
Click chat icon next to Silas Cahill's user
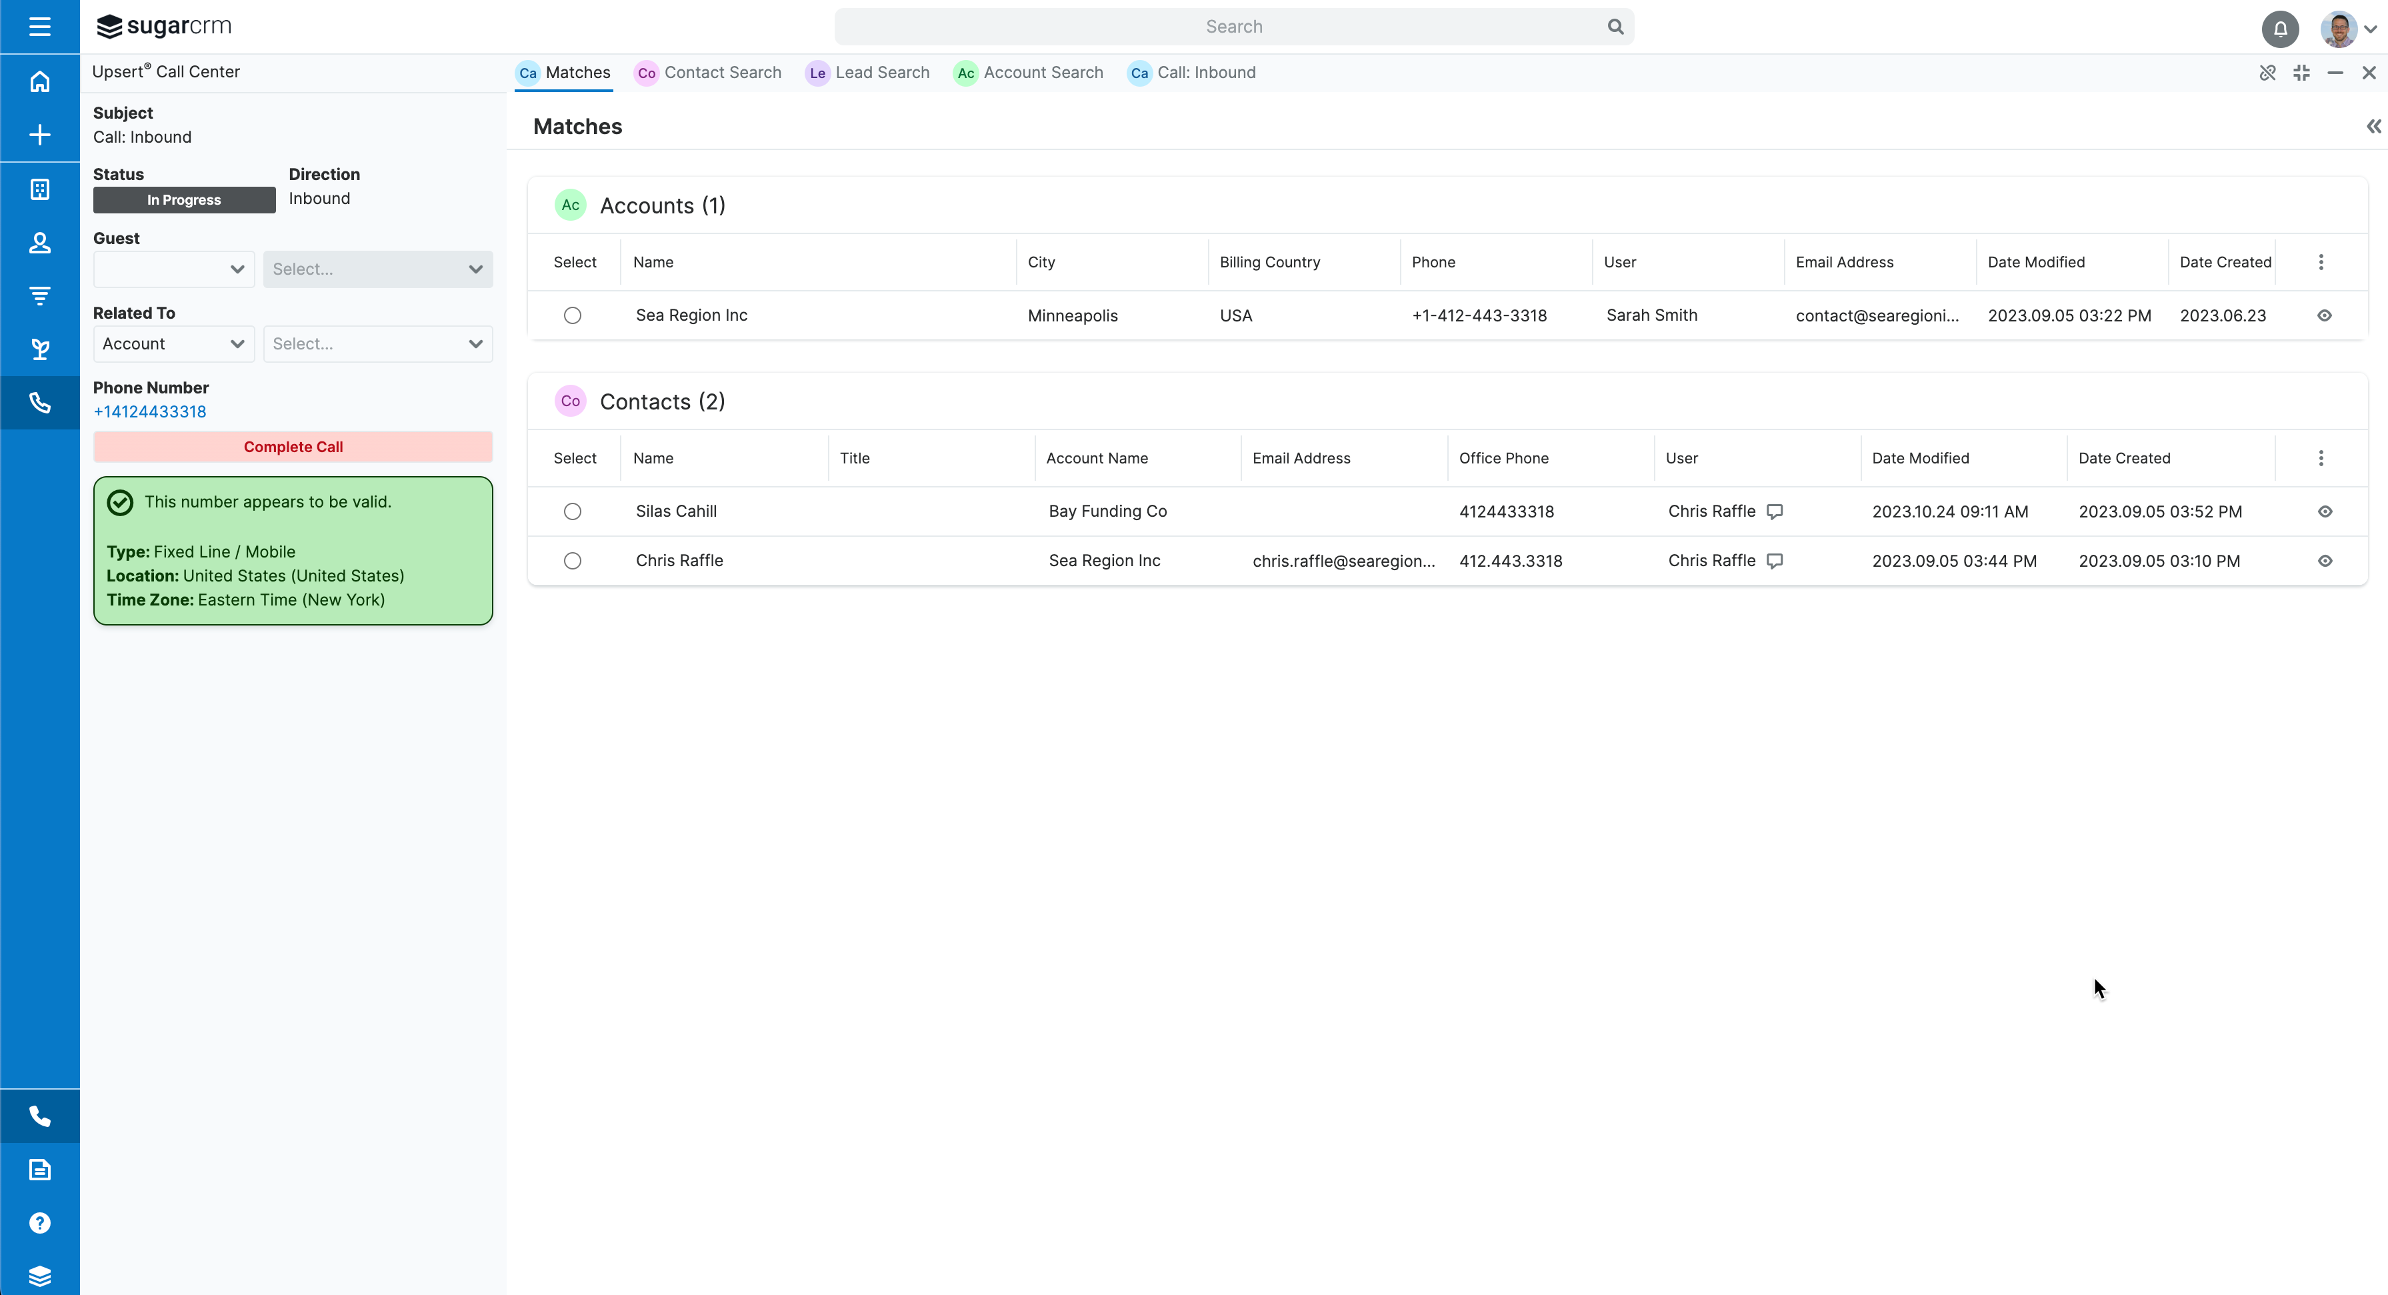point(1774,511)
